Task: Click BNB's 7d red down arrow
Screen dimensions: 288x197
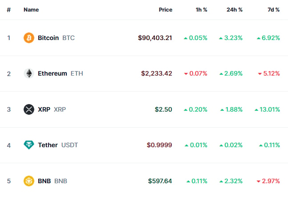Action: click(x=259, y=181)
